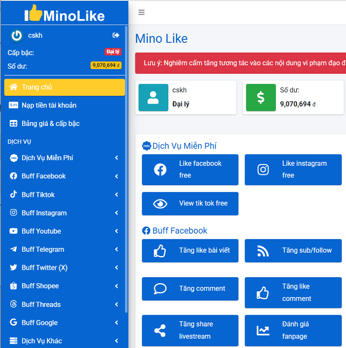The width and height of the screenshot is (346, 348).
Task: Click the Buff Threads sidebar icon
Action: click(13, 304)
